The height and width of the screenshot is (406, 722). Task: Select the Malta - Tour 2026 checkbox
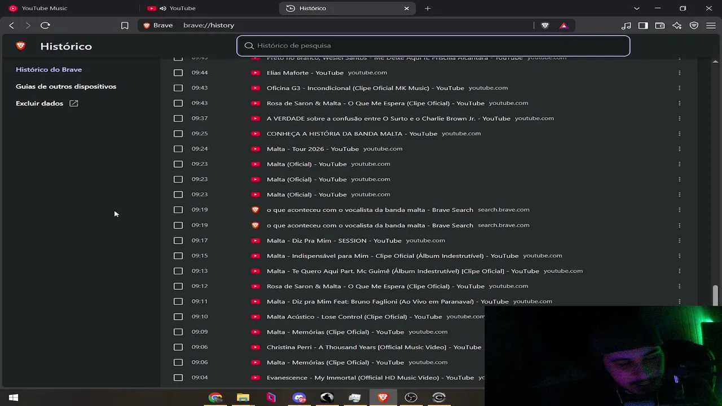[x=178, y=149]
